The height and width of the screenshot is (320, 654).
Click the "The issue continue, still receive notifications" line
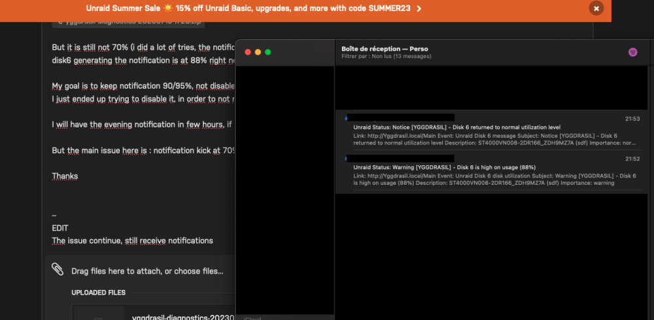(x=133, y=241)
